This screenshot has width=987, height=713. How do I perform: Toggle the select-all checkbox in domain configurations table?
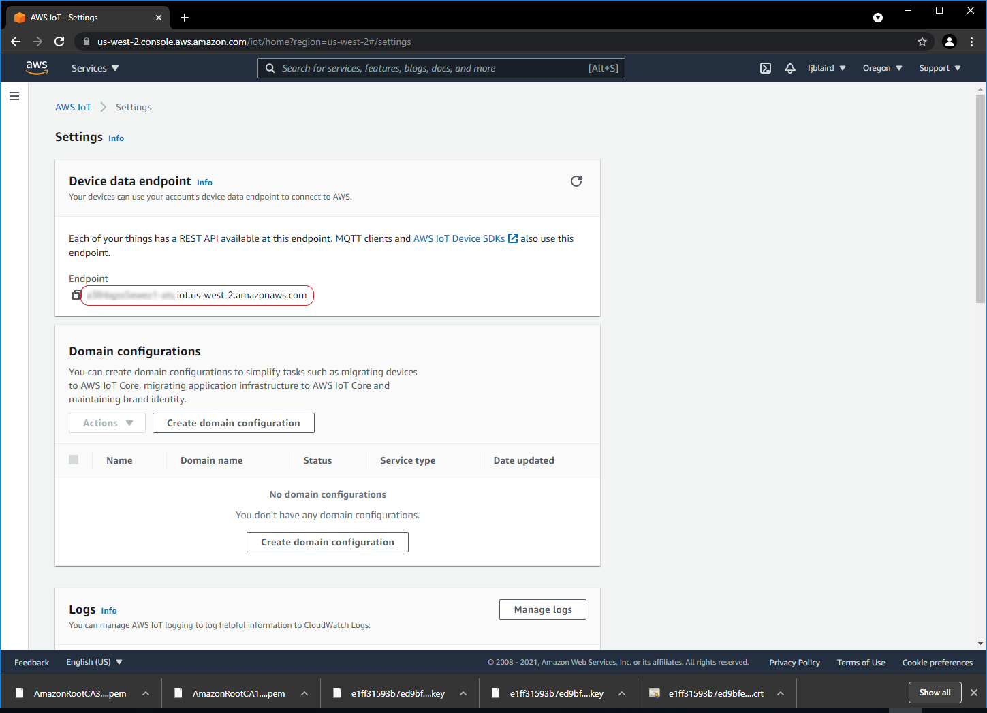(74, 460)
